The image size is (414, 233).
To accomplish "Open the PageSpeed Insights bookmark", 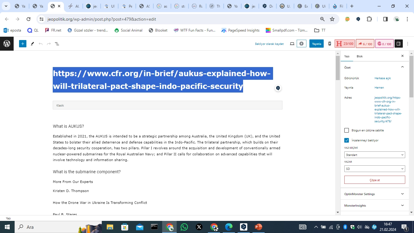I will point(241,30).
